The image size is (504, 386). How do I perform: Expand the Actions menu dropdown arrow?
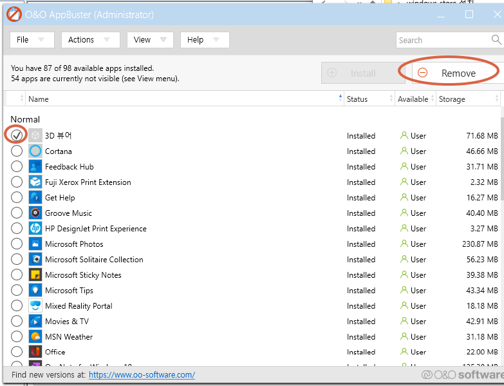tap(107, 40)
